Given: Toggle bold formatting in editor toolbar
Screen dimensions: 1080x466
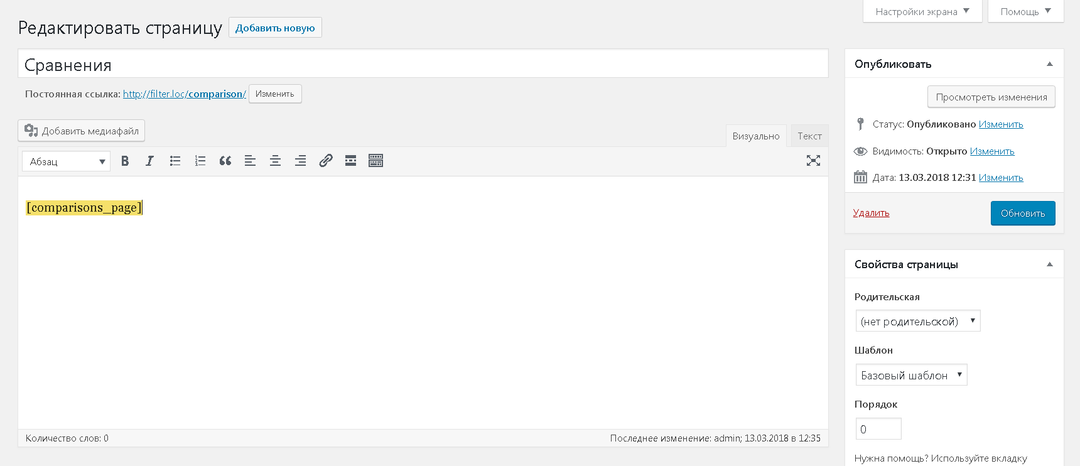Looking at the screenshot, I should click(x=125, y=161).
